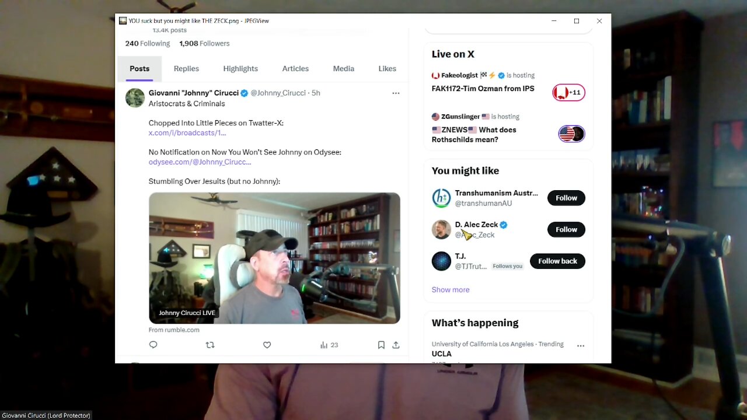
Task: Click Fakeologist host avatar icon
Action: pyautogui.click(x=435, y=75)
